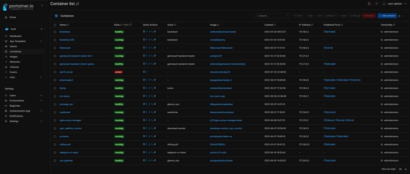Open Volumes from the sidebar menu
The width and height of the screenshot is (410, 174).
click(x=14, y=67)
